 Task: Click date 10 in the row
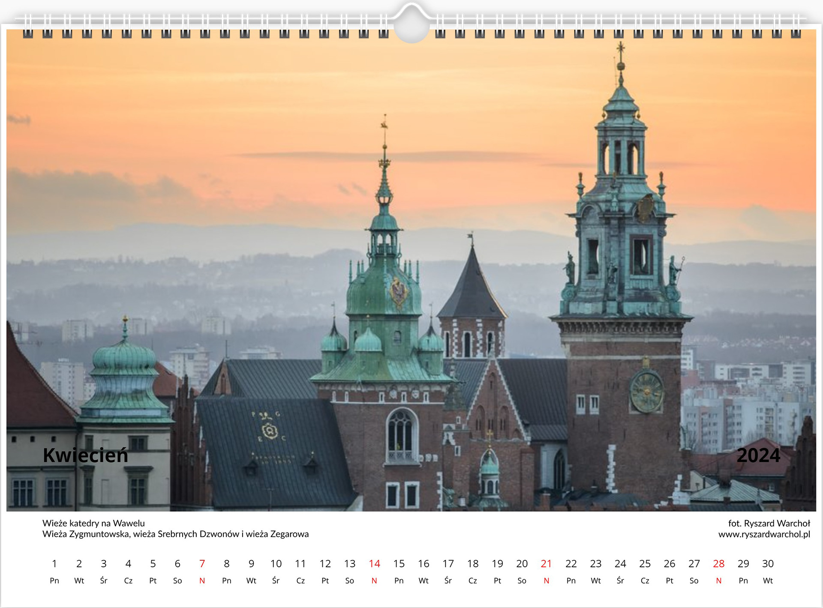[276, 564]
